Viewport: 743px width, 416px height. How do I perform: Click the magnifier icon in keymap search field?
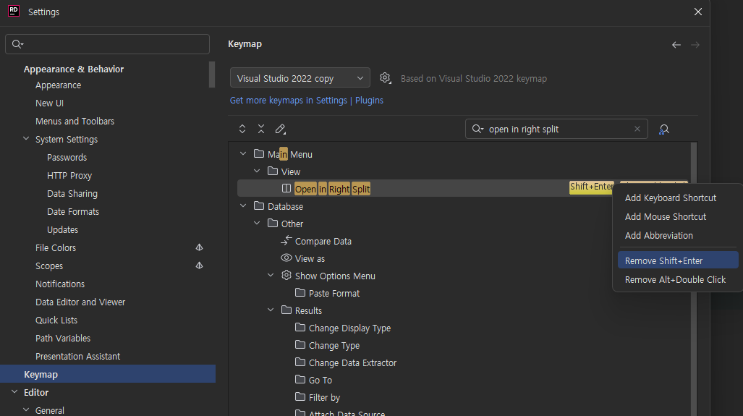coord(477,129)
